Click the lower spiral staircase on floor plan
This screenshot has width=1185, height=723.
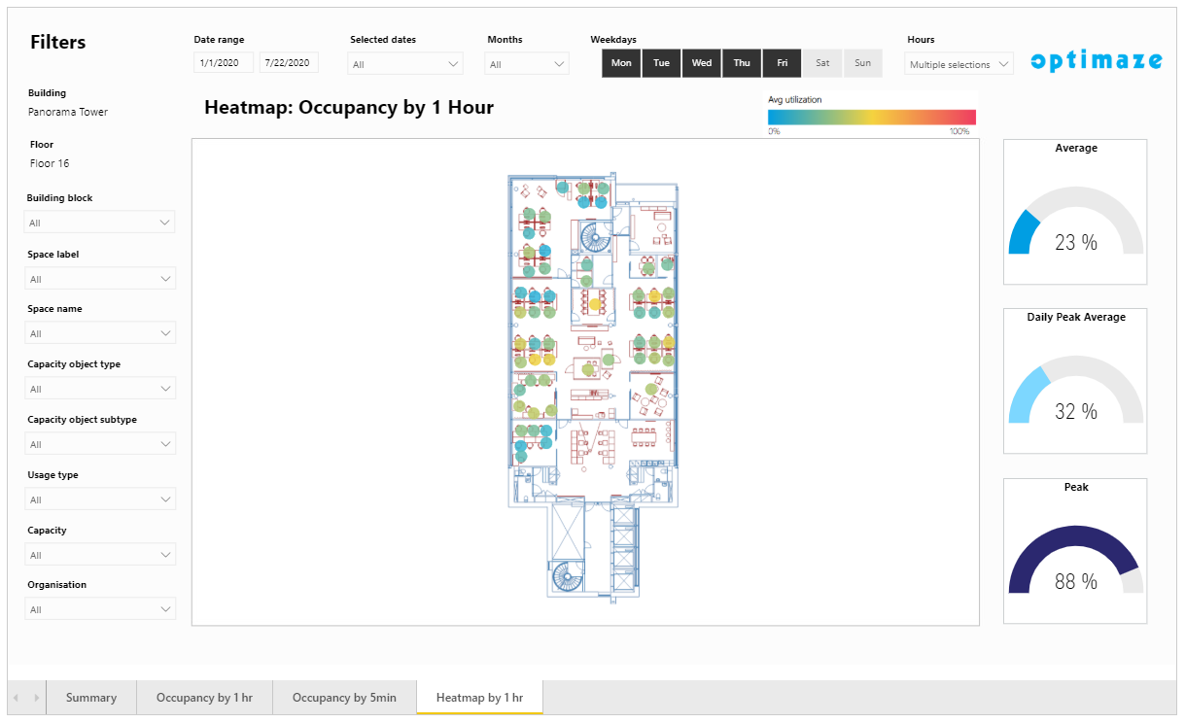(x=566, y=576)
